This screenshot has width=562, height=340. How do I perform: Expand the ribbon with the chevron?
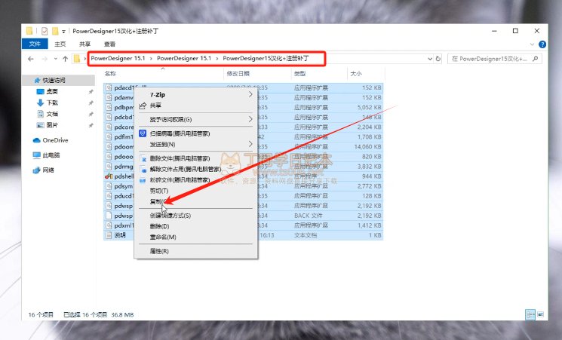[x=532, y=44]
